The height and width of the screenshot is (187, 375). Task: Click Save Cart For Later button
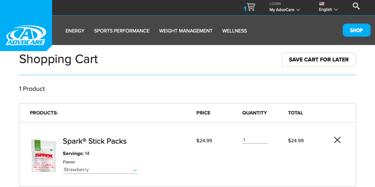coord(319,60)
